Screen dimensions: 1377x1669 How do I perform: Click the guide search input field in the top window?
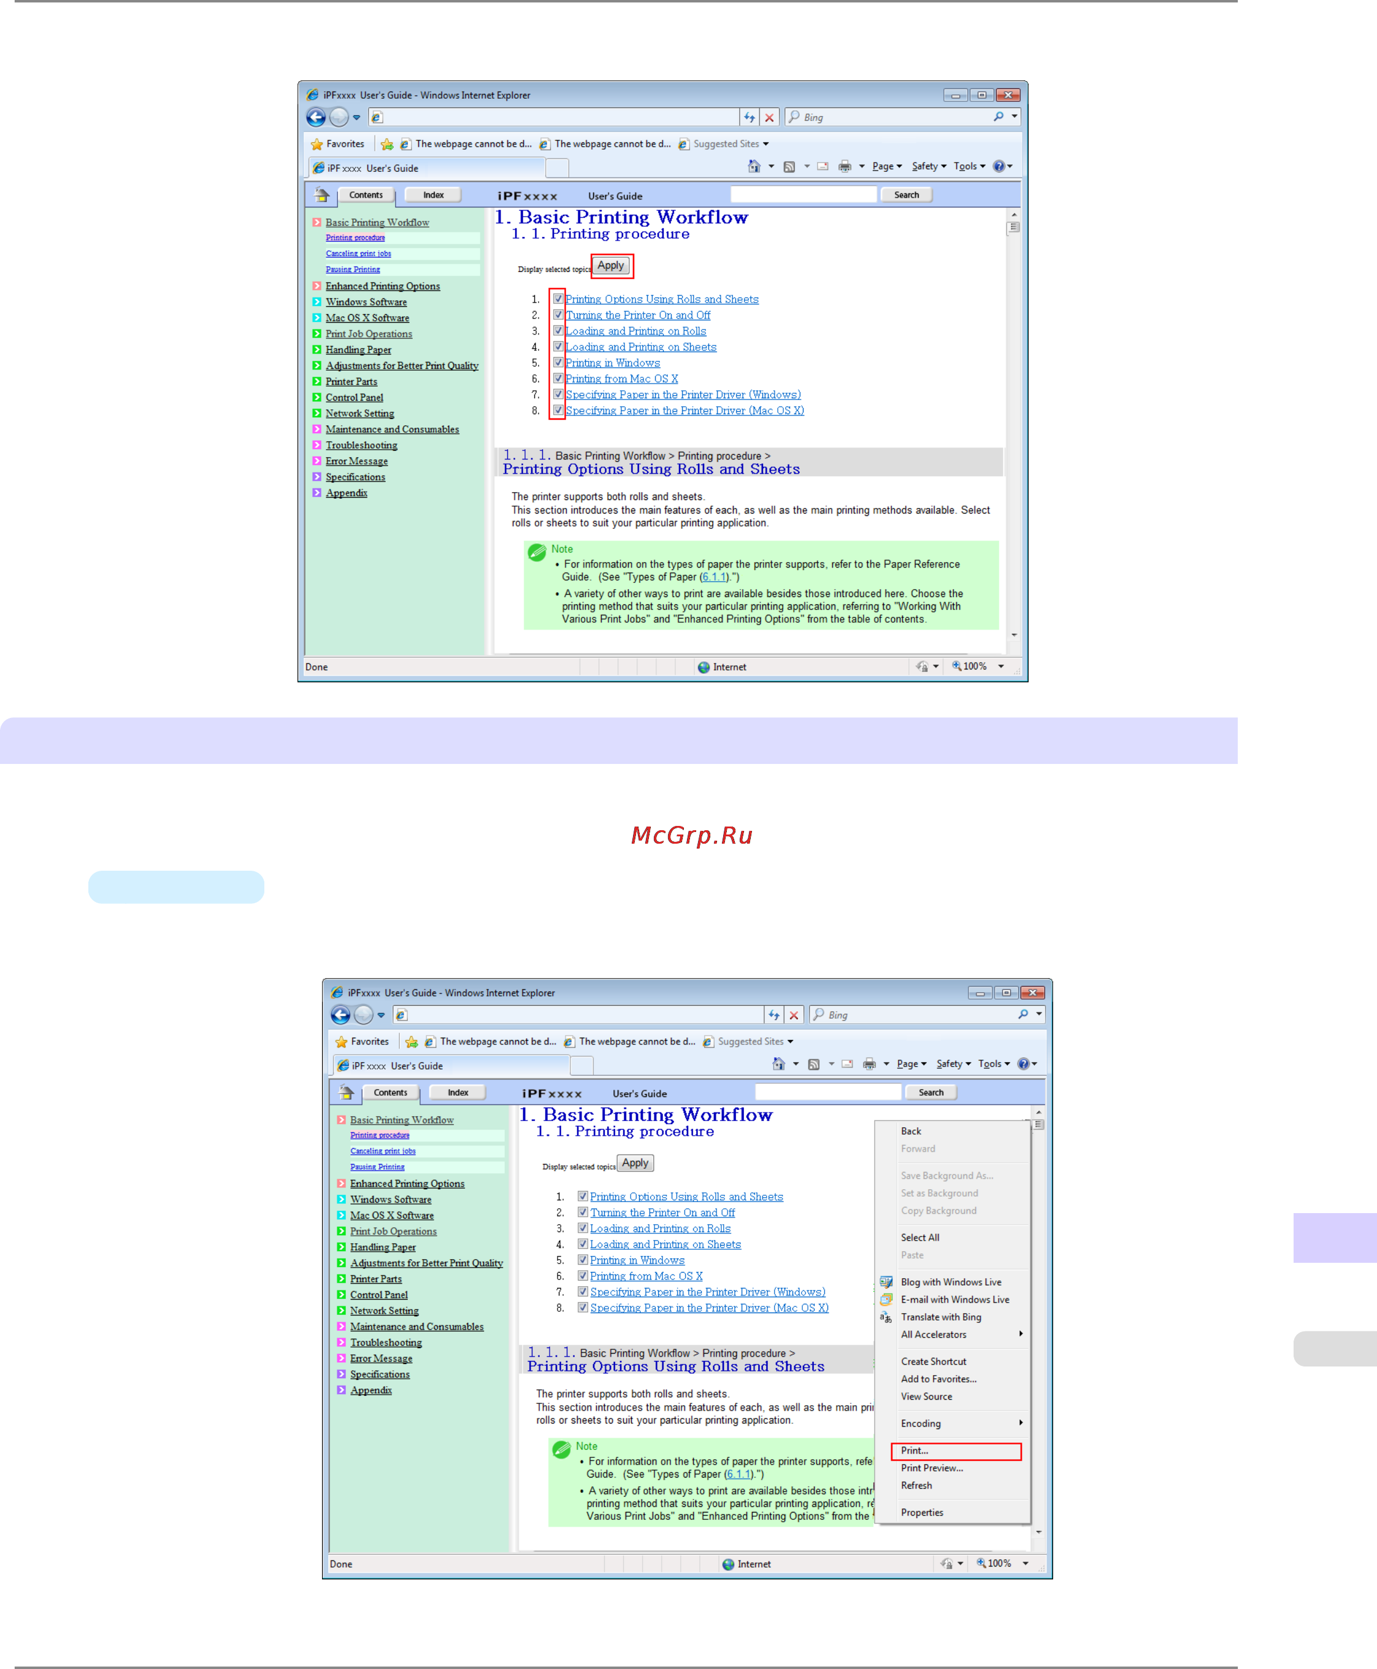pyautogui.click(x=804, y=195)
